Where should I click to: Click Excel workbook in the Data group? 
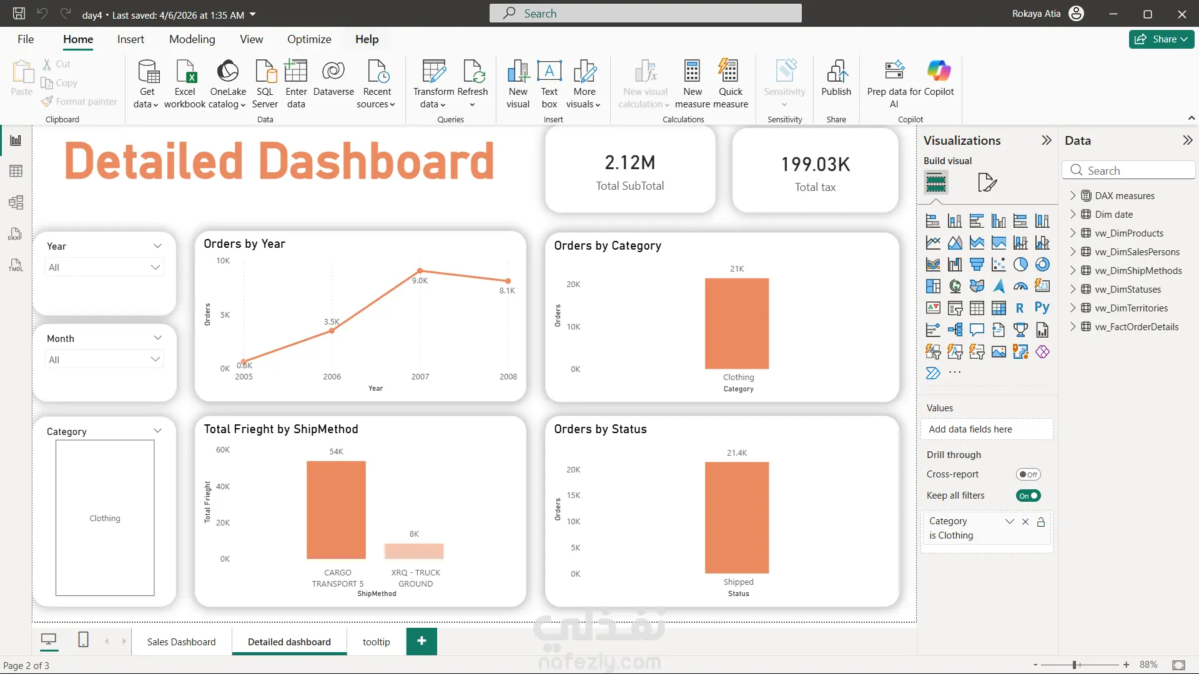[185, 84]
